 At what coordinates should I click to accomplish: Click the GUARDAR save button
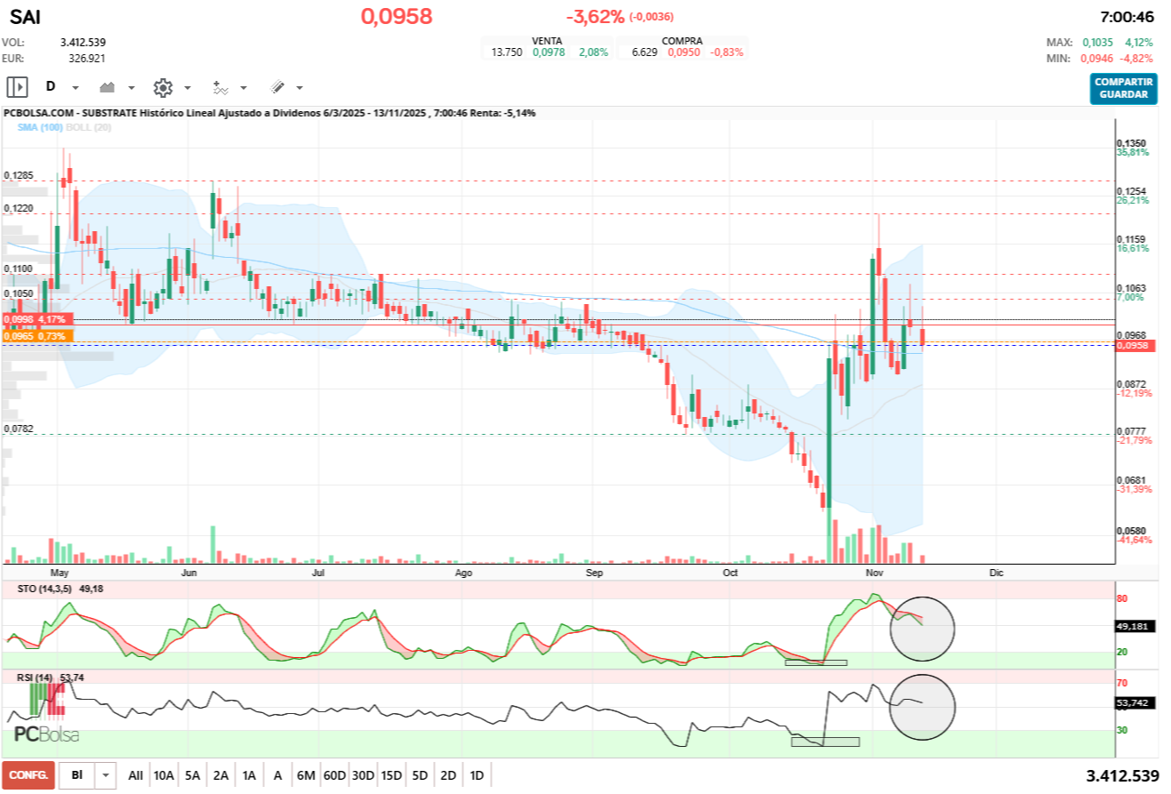[x=1122, y=92]
